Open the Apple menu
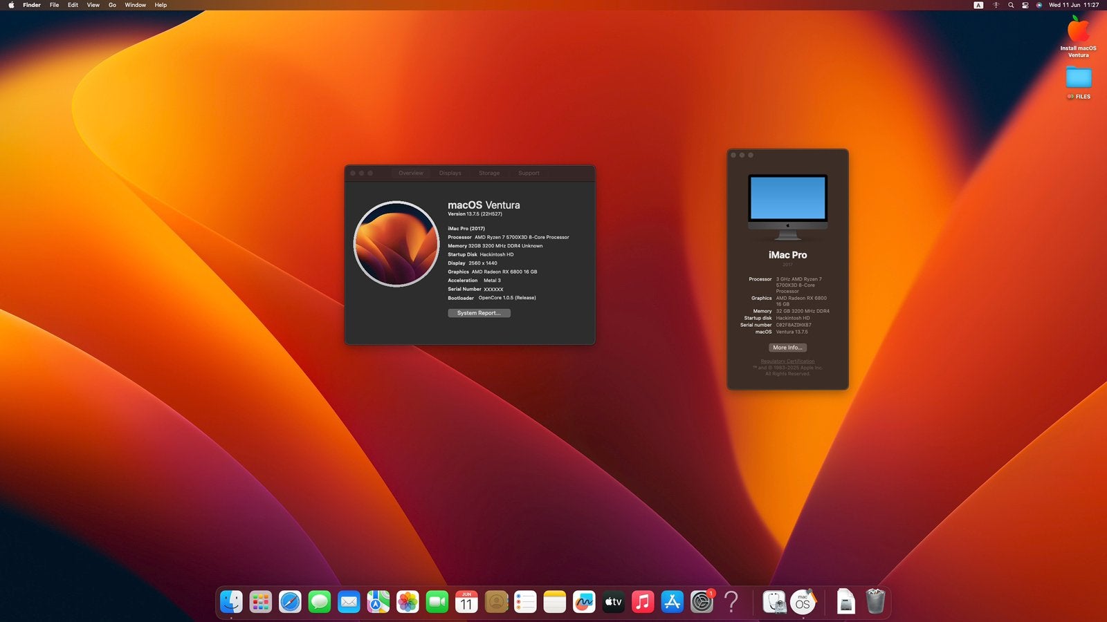 [11, 5]
